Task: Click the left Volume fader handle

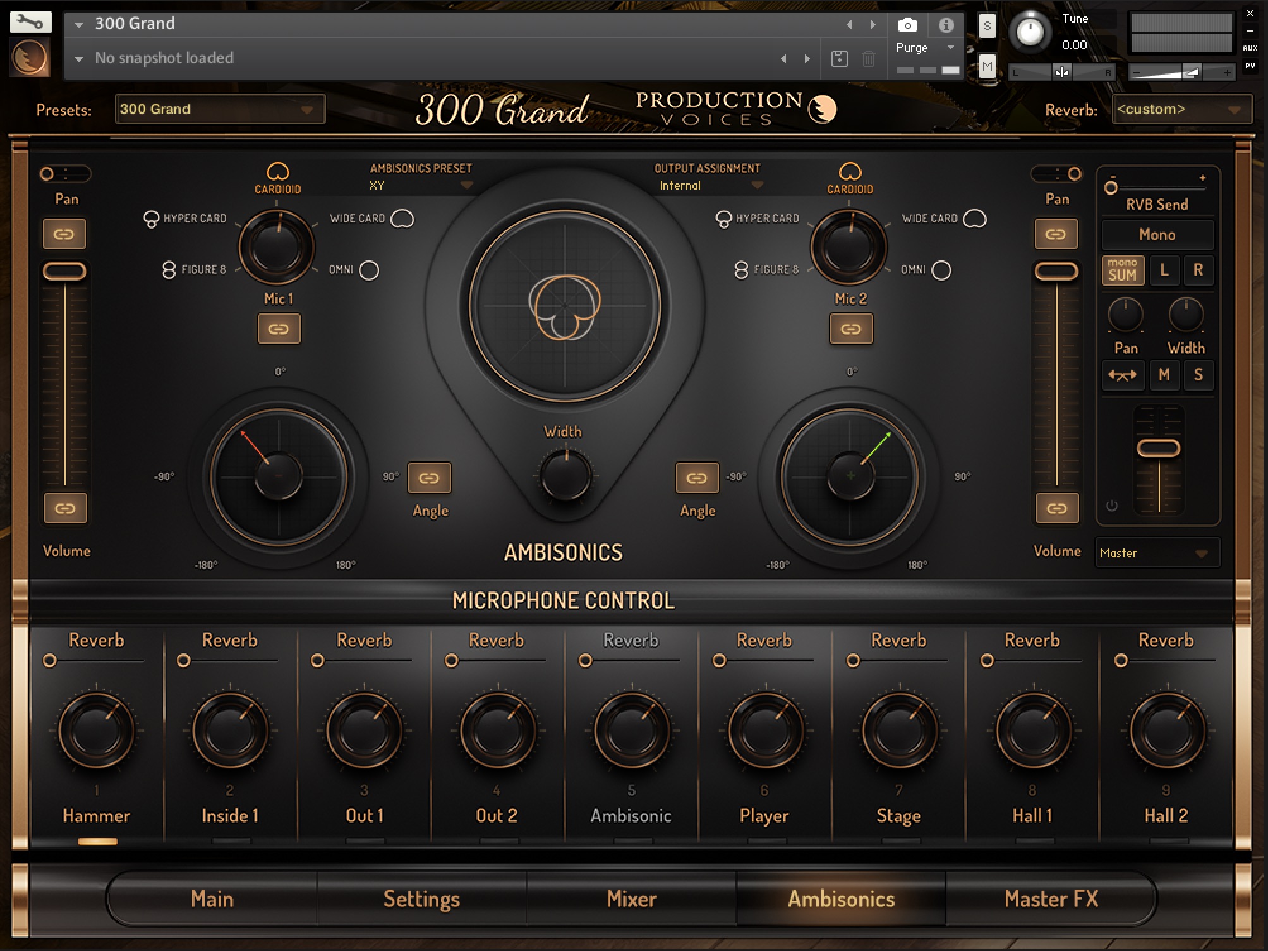Action: [x=64, y=271]
